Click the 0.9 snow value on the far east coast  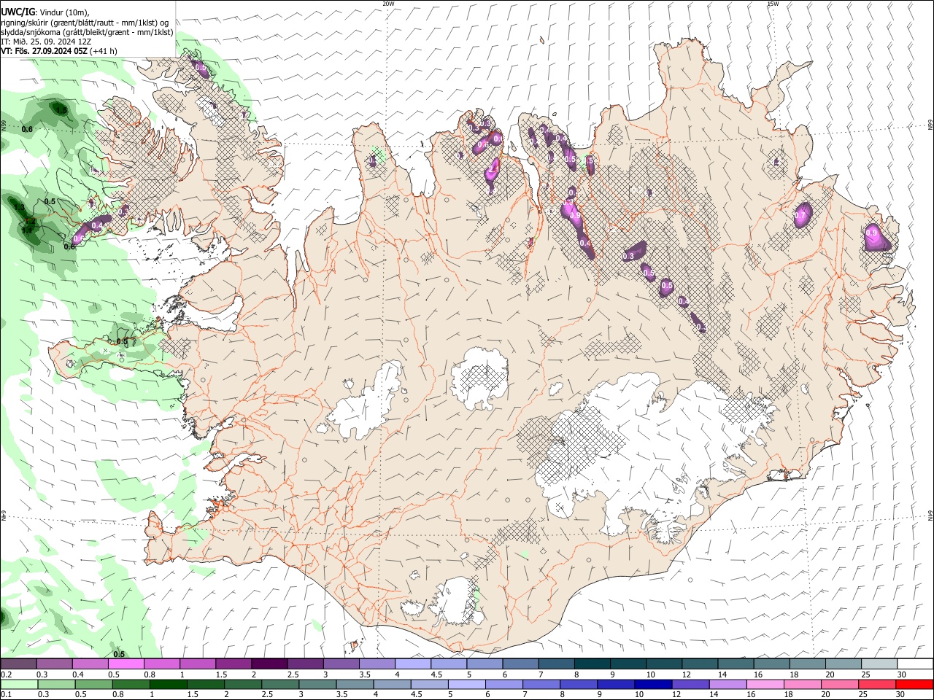click(871, 233)
